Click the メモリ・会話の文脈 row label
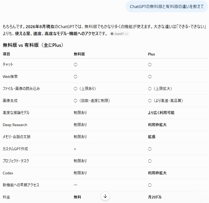The image size is (209, 203). [x=17, y=137]
